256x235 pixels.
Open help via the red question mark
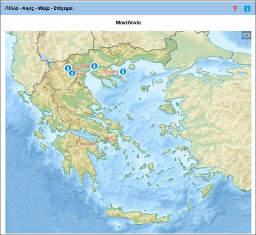pyautogui.click(x=235, y=9)
